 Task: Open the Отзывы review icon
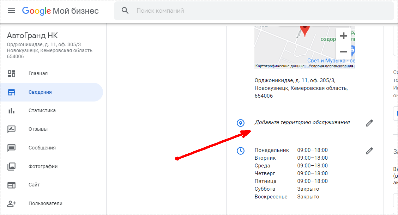coord(11,129)
